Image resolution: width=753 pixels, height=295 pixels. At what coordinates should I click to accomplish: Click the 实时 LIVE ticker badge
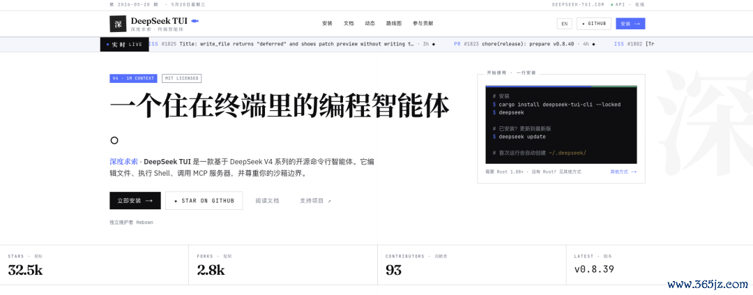124,44
